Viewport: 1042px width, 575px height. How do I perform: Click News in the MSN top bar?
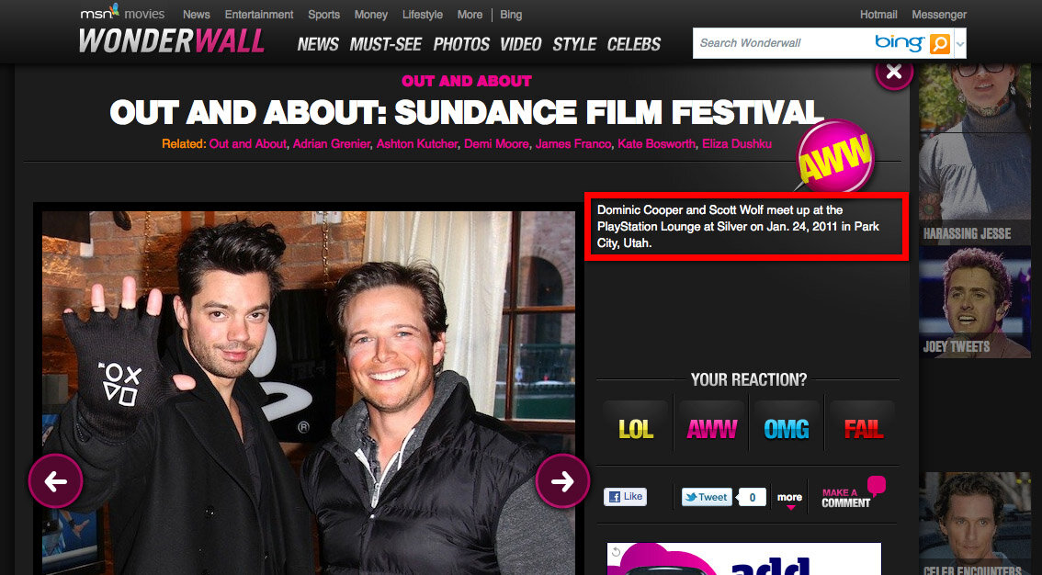(196, 15)
